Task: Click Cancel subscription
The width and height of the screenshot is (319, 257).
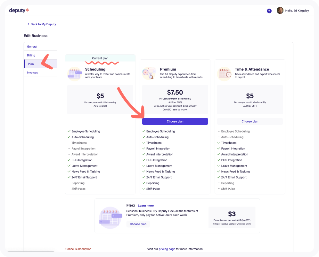Action: tap(78, 249)
